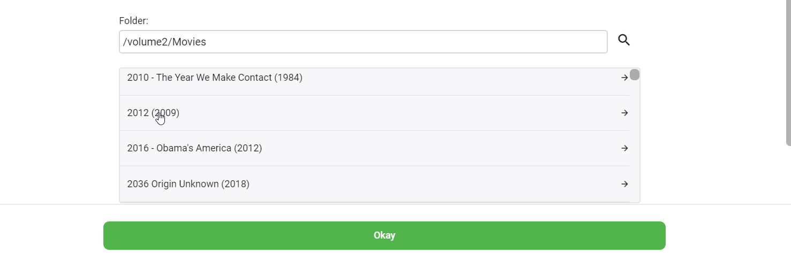Click the /volume2/Movies path text
Image resolution: width=791 pixels, height=253 pixels.
point(164,42)
